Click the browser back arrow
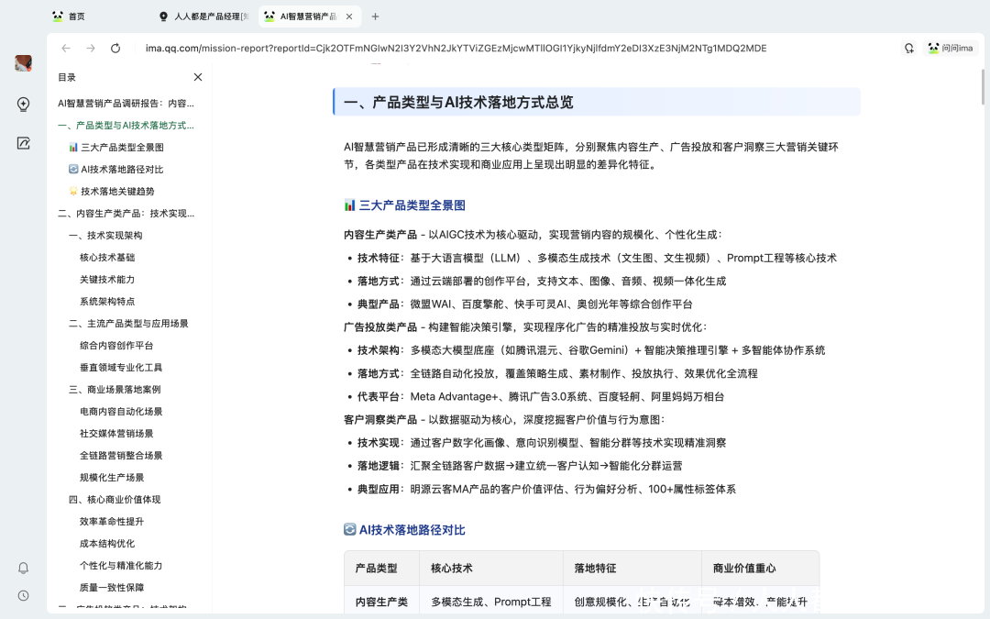 [x=66, y=49]
